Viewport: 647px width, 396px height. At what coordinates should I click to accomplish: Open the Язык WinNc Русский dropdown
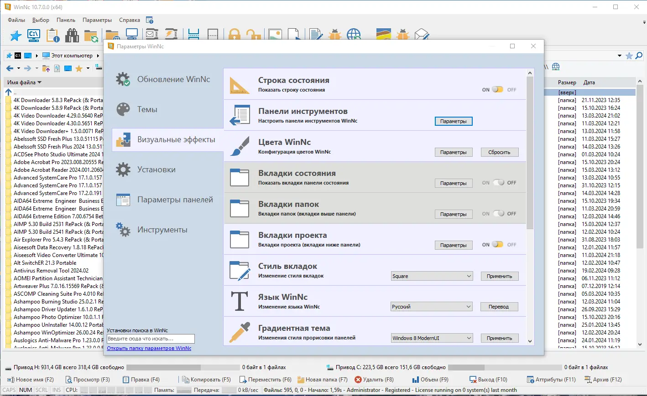click(432, 307)
